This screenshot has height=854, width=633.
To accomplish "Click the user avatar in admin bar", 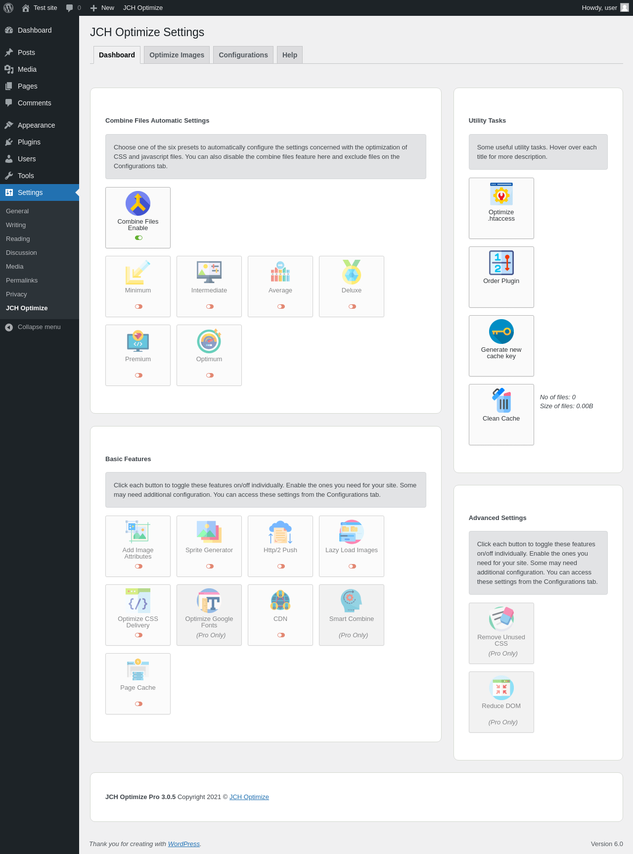I will 625,7.
